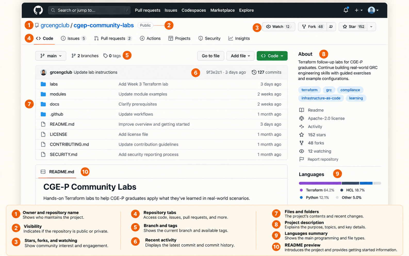Screen dimensions: 409x256
Task: Click the purple Terraform language bar segment
Action: (x=320, y=183)
